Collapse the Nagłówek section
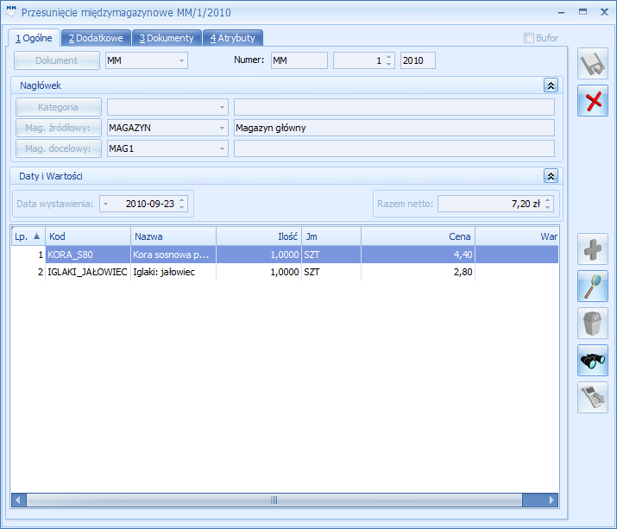The height and width of the screenshot is (529, 617). point(551,85)
